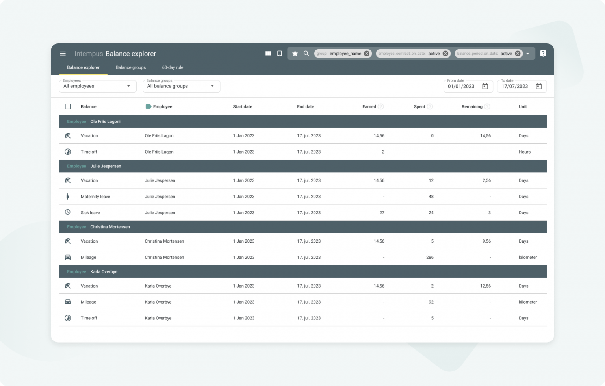Remove the employee_contract_on_date filter chip
Viewport: 605px width, 386px height.
pos(445,54)
